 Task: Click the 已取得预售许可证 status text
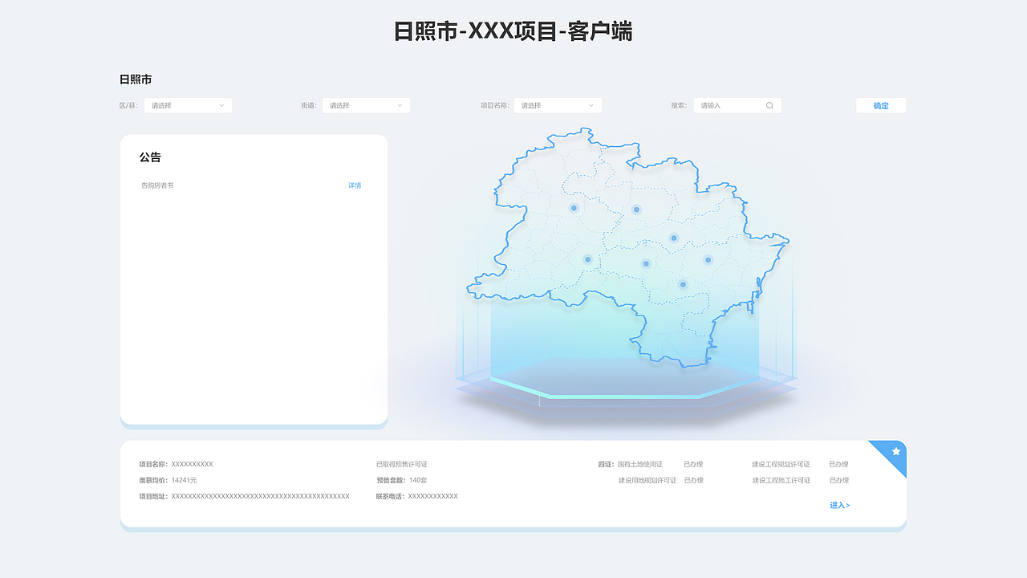[x=402, y=464]
